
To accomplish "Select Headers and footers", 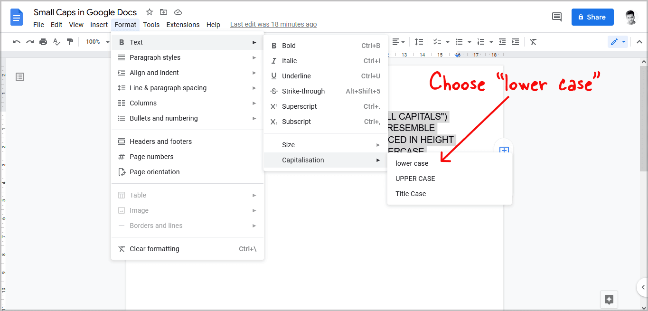I will pyautogui.click(x=188, y=141).
